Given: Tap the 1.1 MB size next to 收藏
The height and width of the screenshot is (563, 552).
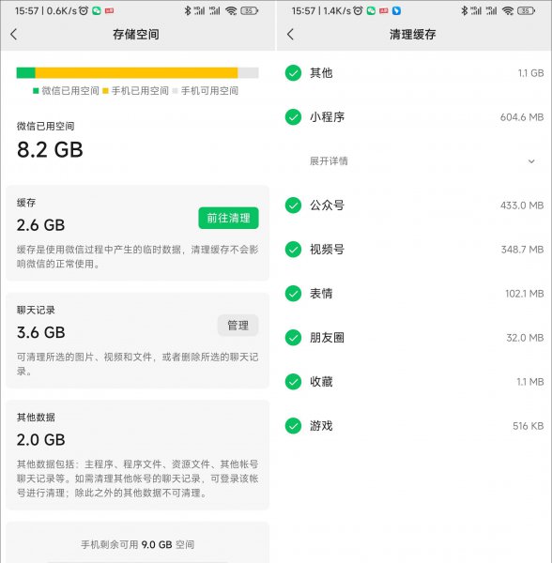Looking at the screenshot, I should point(530,382).
